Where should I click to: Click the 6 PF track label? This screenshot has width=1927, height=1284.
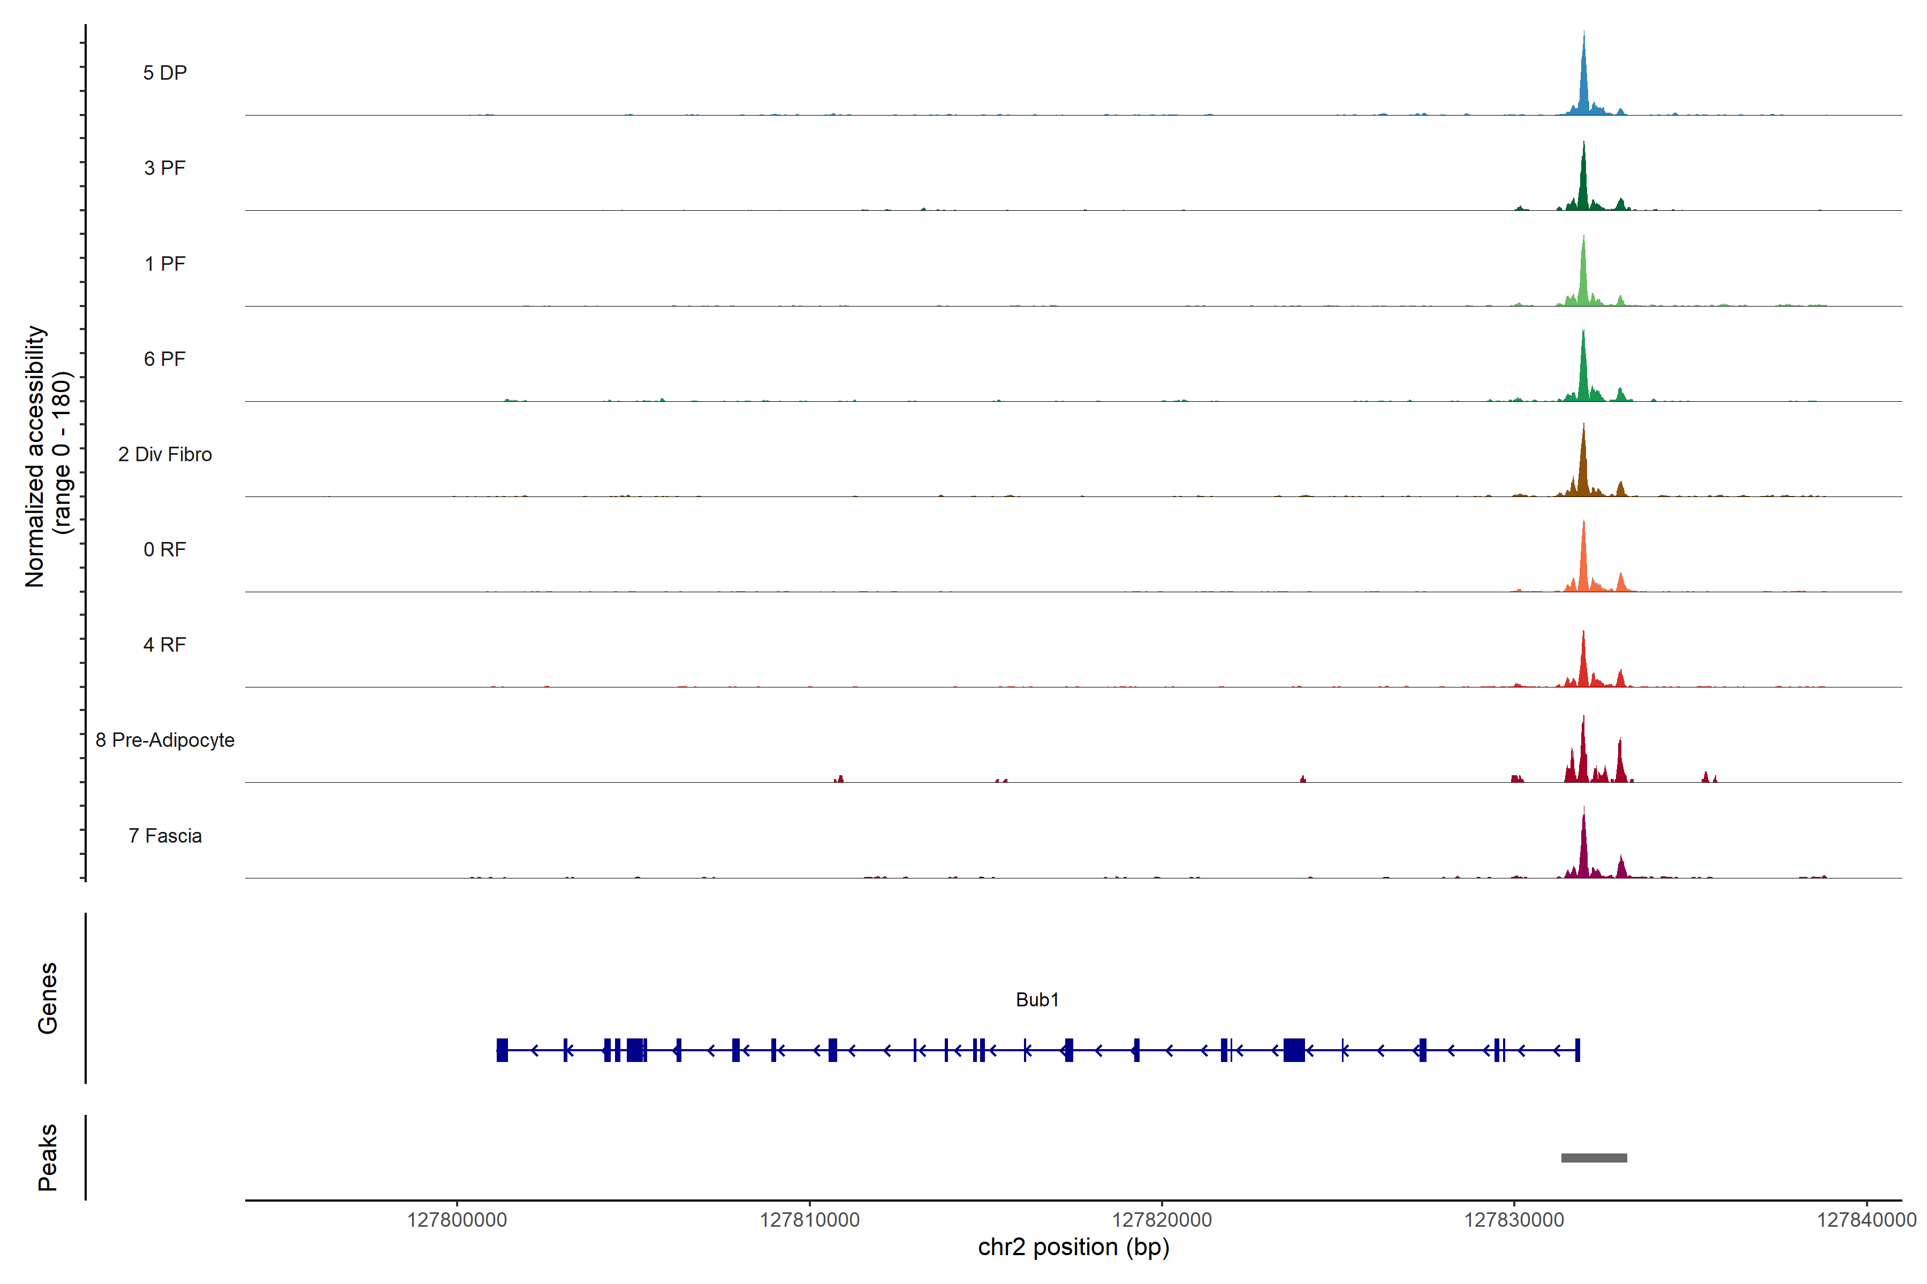point(165,358)
